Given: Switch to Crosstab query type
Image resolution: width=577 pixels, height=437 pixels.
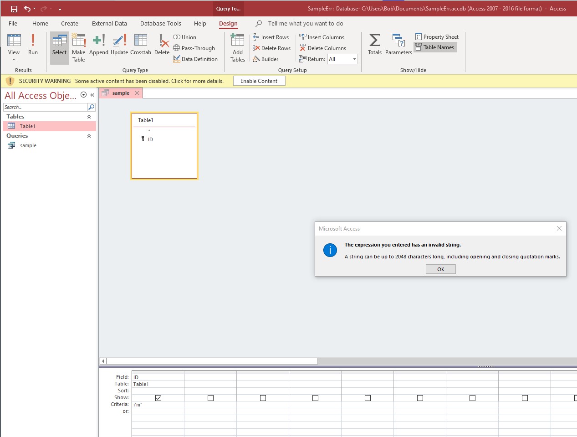Looking at the screenshot, I should (141, 45).
